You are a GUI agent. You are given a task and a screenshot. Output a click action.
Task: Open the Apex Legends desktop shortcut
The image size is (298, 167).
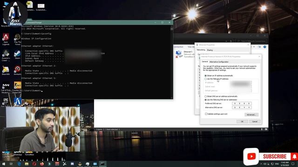[6, 39]
